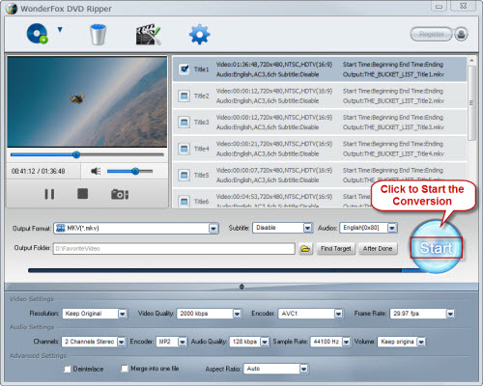Click the video seek bar under the preview
This screenshot has height=386, width=483.
[x=87, y=154]
